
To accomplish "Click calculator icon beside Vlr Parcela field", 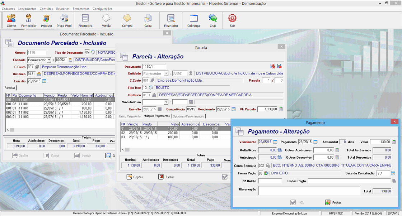I will click(281, 109).
